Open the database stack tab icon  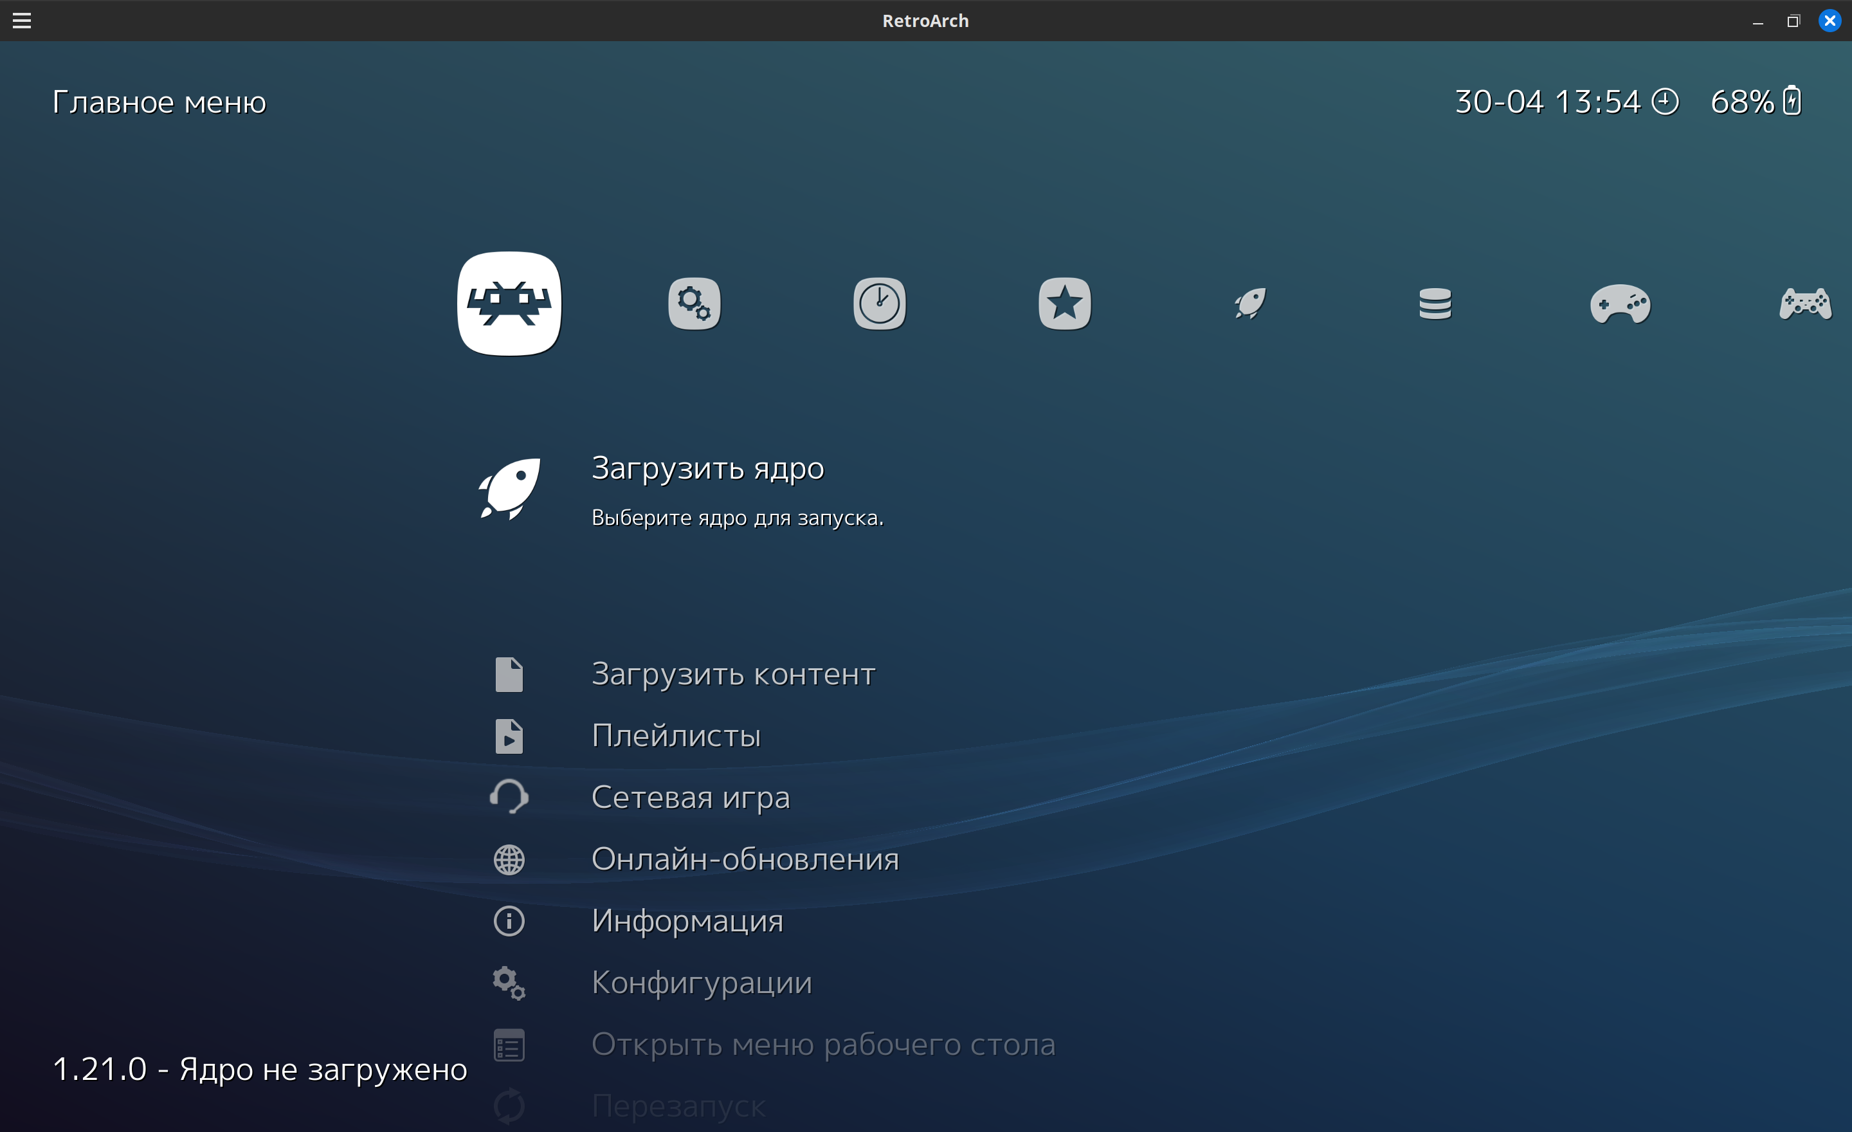[1435, 304]
